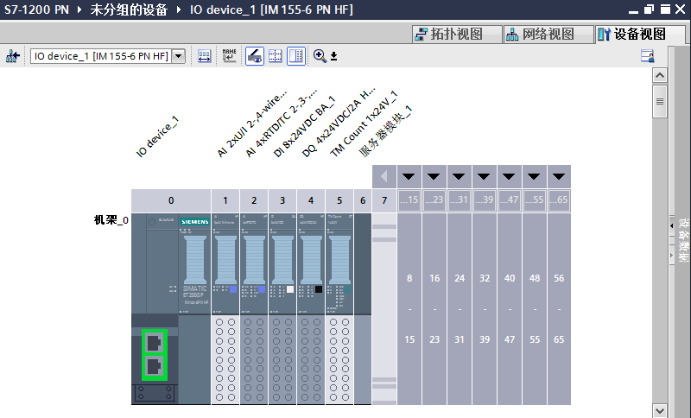Viewport: 691px width, 418px height.
Task: Click the rotated label TM Count 1x24V_1
Action: (x=364, y=123)
